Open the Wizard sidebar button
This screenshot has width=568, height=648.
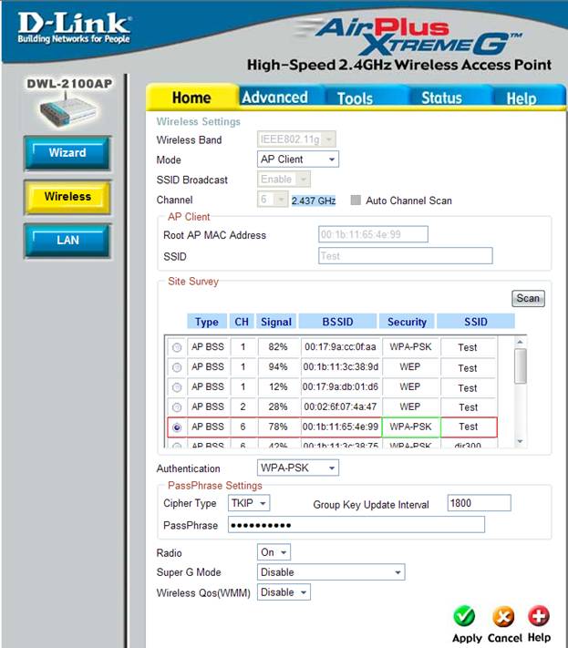pyautogui.click(x=67, y=153)
